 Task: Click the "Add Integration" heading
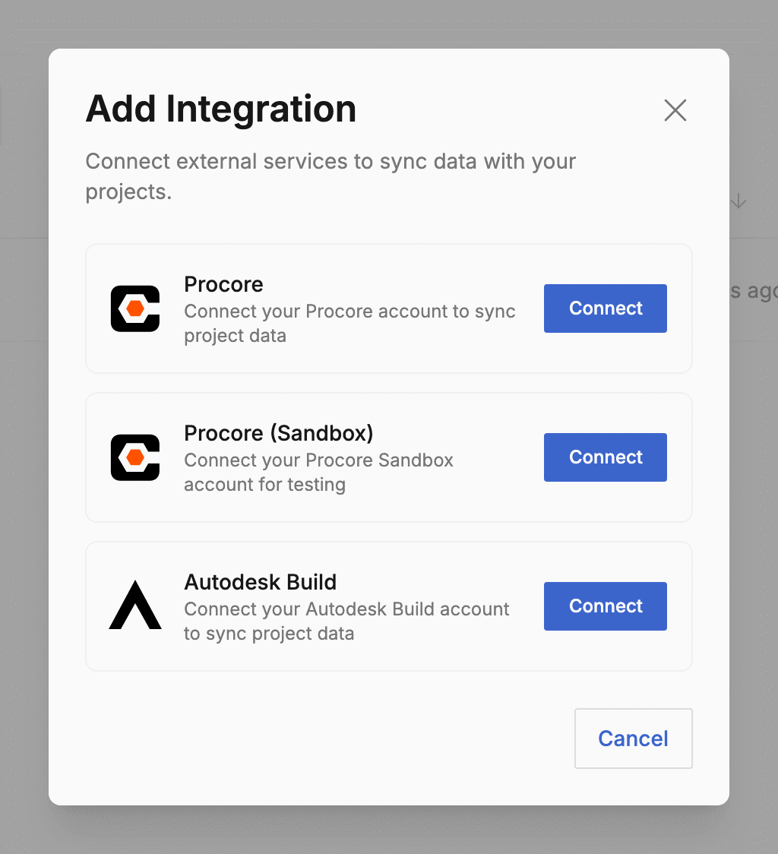[220, 109]
